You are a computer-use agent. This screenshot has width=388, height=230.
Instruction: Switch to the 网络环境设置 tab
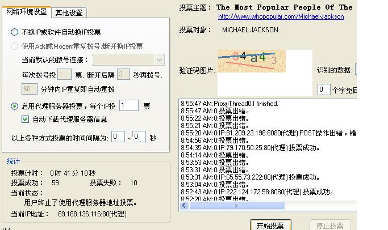tap(27, 12)
